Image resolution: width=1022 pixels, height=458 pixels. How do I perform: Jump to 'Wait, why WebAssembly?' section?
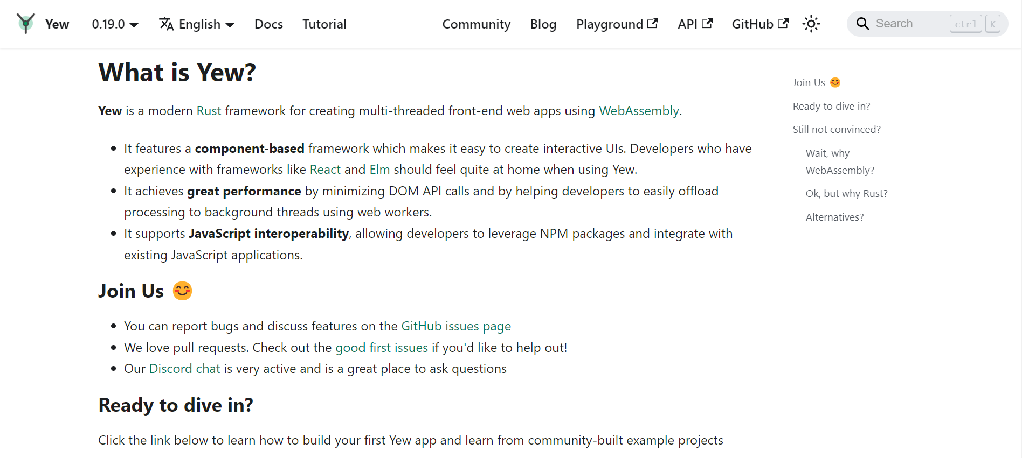pyautogui.click(x=840, y=161)
